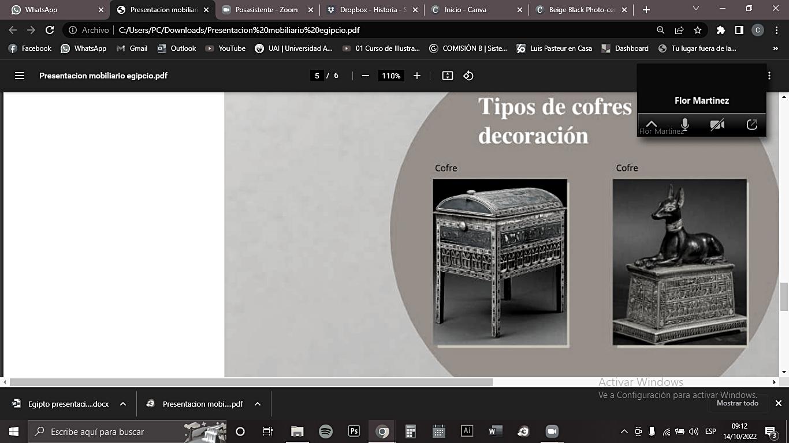Screen dimensions: 789x443
Task: Open Spotify from the taskbar
Action: 326,431
